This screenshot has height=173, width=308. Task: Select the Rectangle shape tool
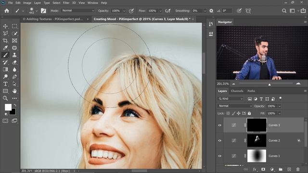tap(5, 91)
